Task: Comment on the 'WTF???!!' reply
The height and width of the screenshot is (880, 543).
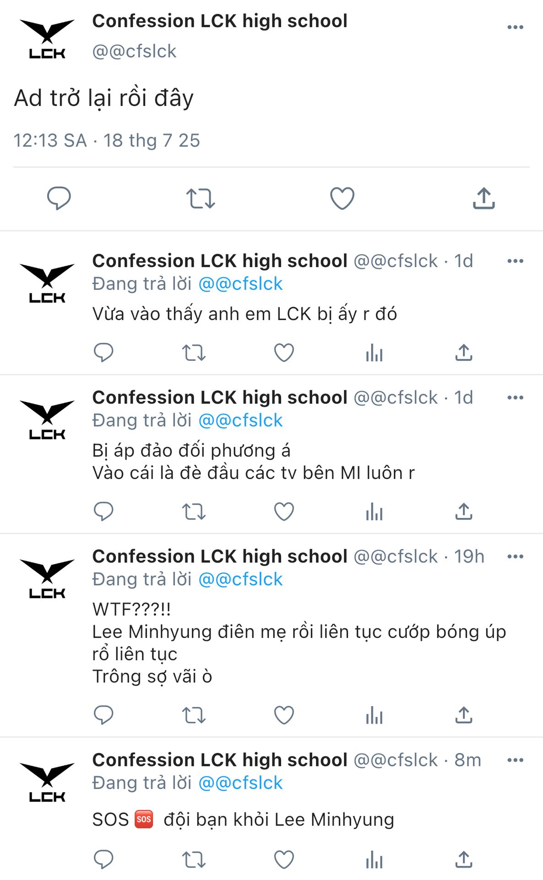Action: click(103, 715)
